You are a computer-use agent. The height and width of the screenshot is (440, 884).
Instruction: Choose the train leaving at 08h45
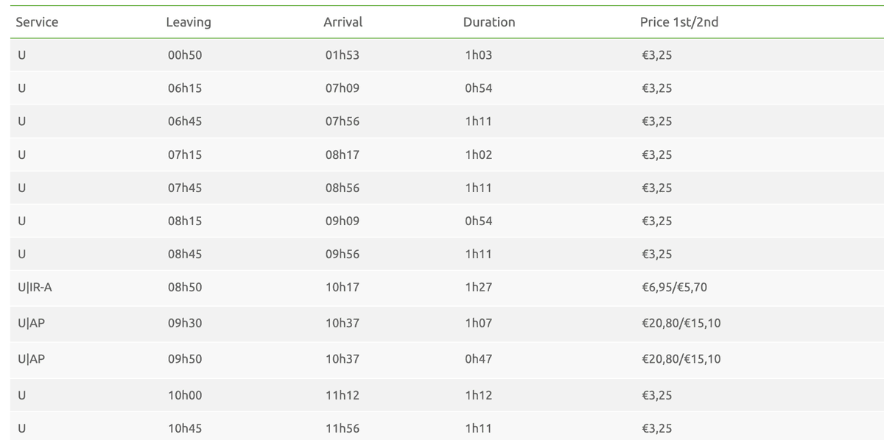tap(447, 254)
